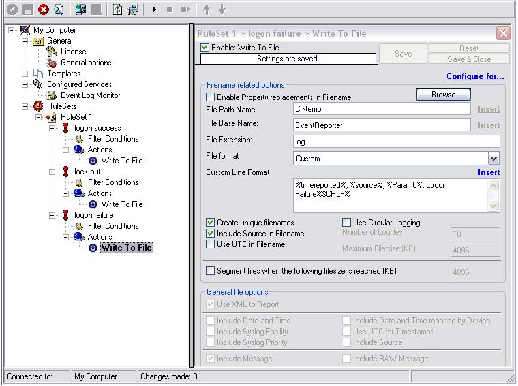Click the Browse button
518x386 pixels.
443,95
